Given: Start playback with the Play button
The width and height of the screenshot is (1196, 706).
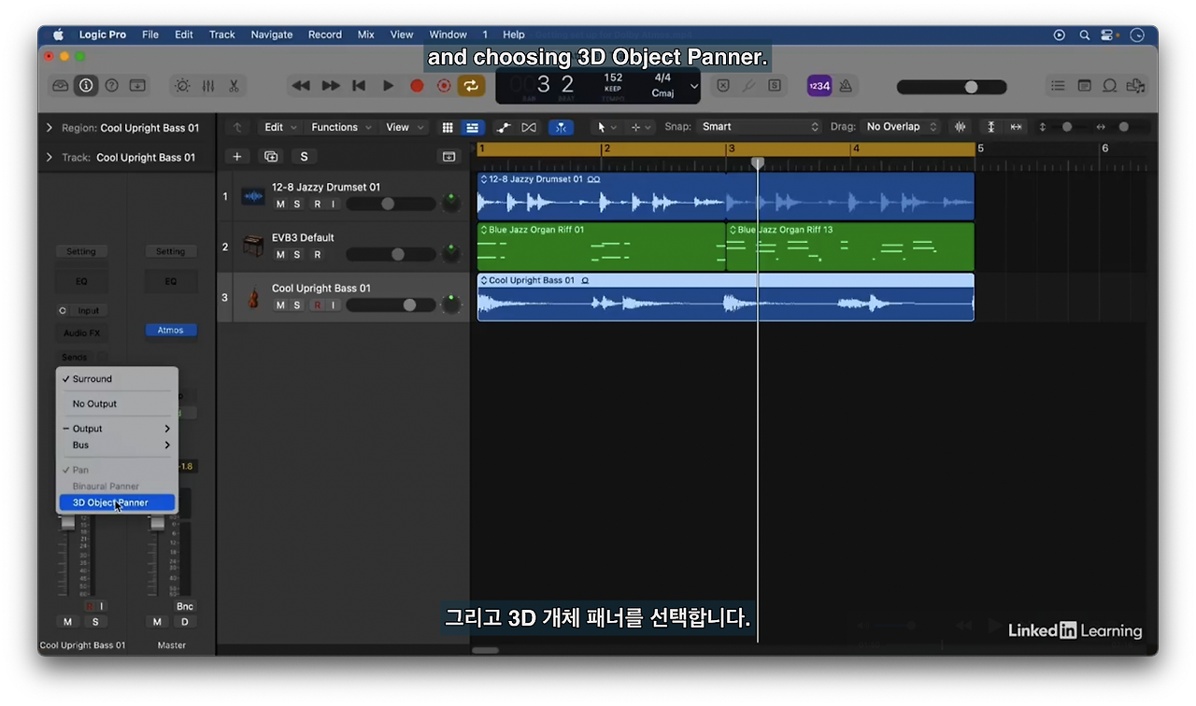Looking at the screenshot, I should (x=388, y=86).
